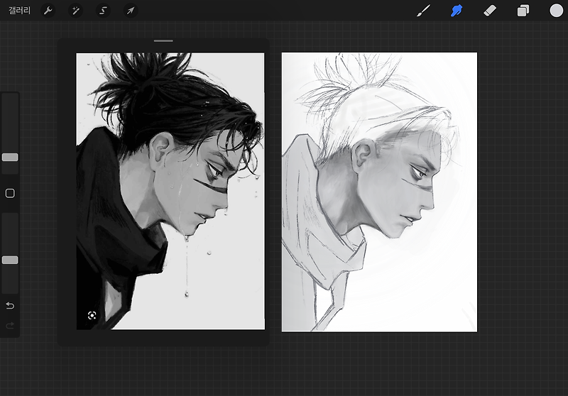This screenshot has height=396, width=568.
Task: Tap the focus icon in reference image
Action: [x=92, y=316]
